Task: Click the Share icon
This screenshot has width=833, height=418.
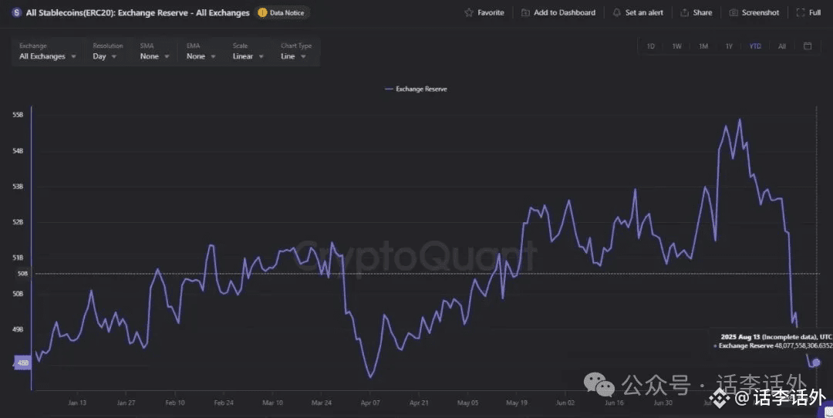Action: [685, 13]
